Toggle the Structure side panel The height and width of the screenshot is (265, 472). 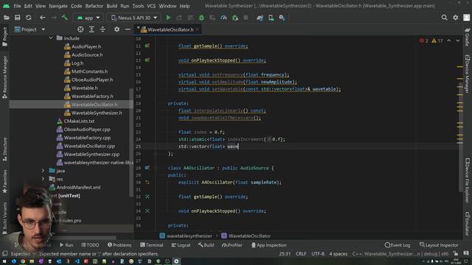pos(4,149)
